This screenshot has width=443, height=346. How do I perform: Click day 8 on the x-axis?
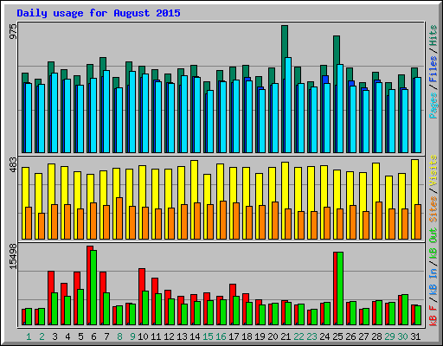[x=119, y=336]
